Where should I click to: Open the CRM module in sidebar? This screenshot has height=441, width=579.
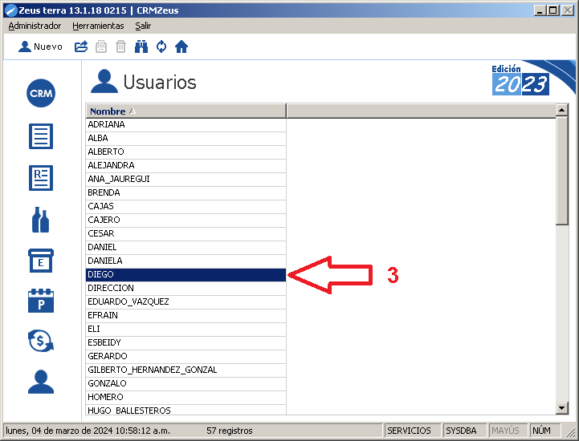click(41, 94)
